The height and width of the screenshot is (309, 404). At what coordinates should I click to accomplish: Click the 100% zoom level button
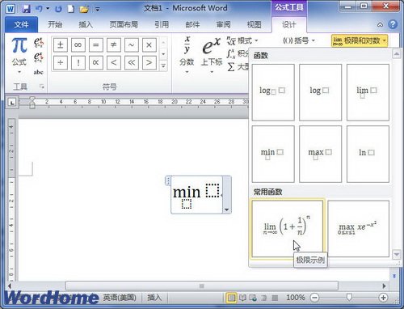(296, 298)
